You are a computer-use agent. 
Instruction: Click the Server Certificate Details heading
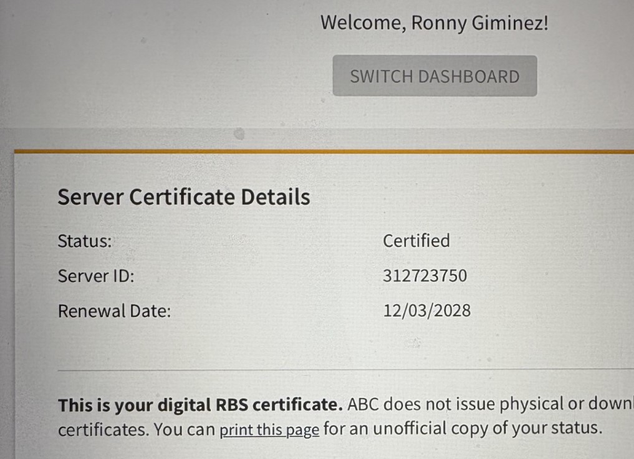click(184, 197)
